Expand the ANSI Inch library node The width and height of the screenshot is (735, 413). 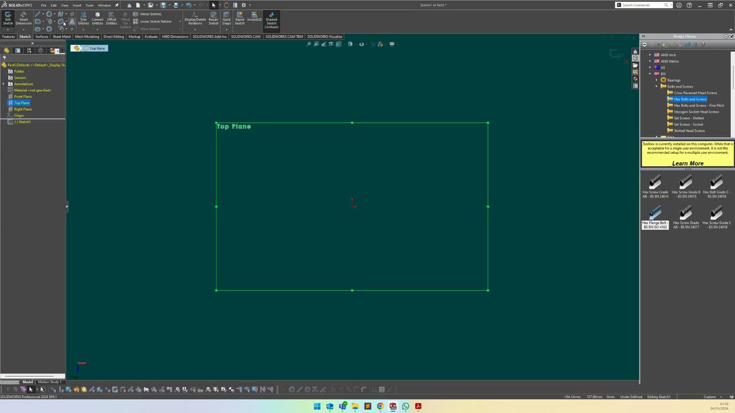click(x=650, y=55)
